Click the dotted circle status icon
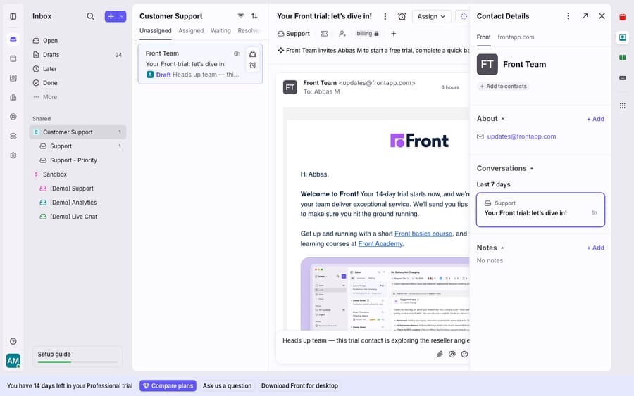Image resolution: width=634 pixels, height=396 pixels. click(x=464, y=16)
